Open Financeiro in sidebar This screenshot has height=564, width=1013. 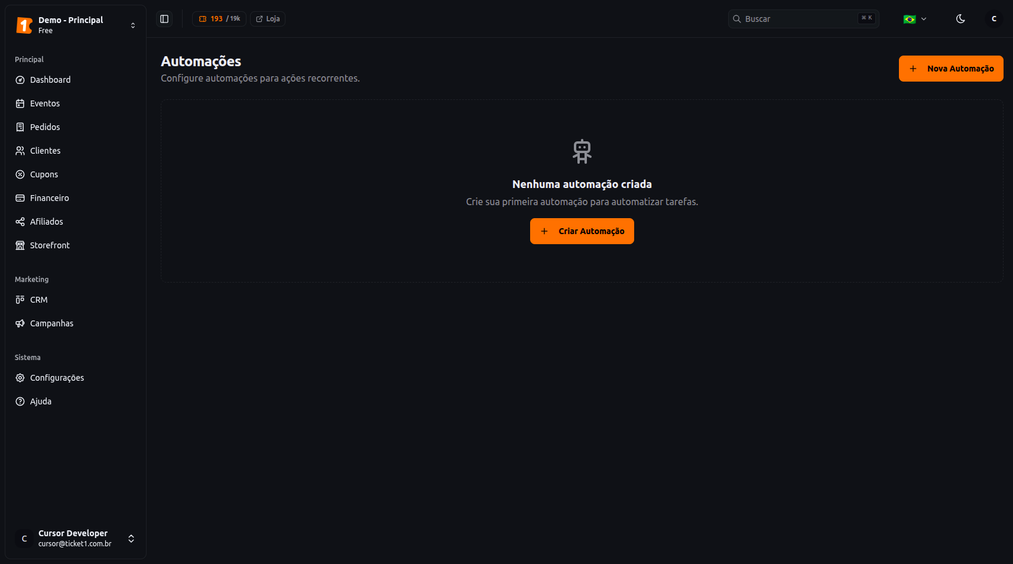click(76, 198)
